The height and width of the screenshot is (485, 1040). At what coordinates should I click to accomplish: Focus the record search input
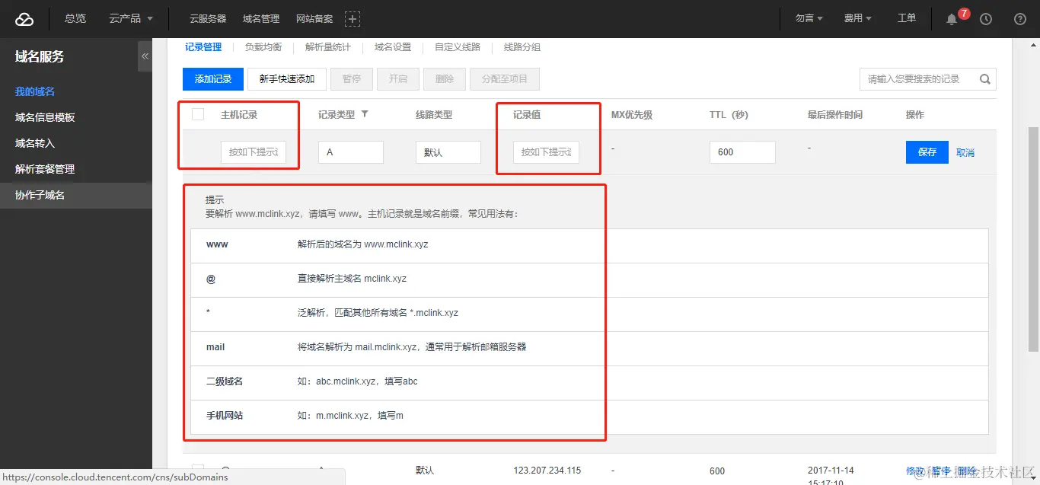click(x=917, y=79)
